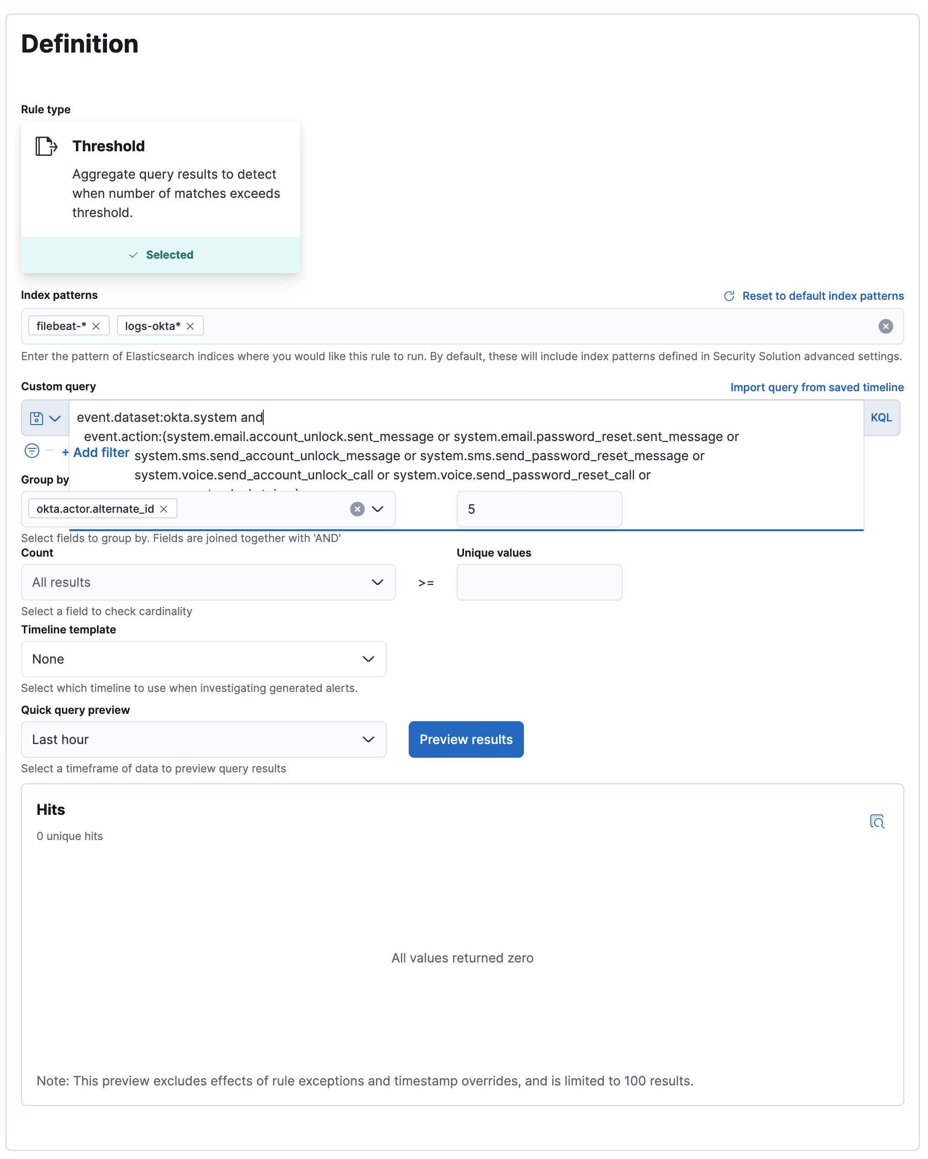Remove okta.actor.alternate_id from Group by
This screenshot has height=1159, width=928.
[x=164, y=509]
